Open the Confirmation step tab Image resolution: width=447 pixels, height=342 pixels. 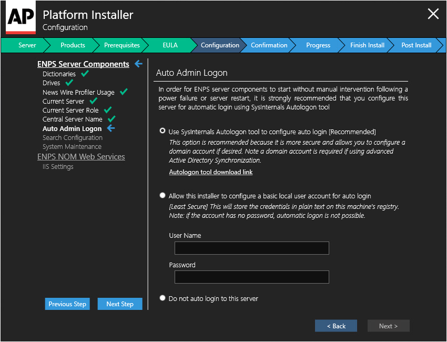[269, 45]
